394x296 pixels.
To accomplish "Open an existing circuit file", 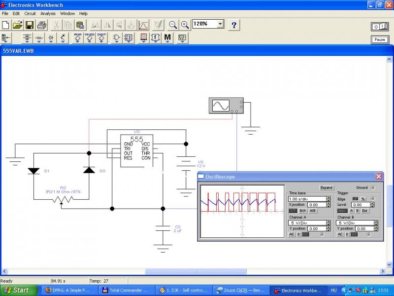I will point(18,25).
